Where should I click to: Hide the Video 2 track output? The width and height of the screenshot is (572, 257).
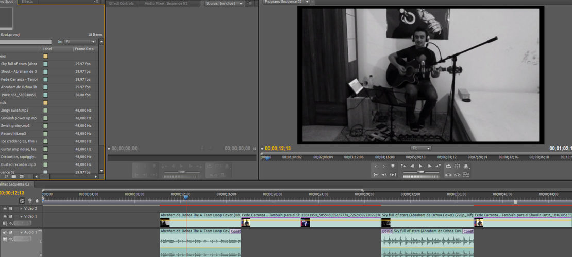pos(5,209)
